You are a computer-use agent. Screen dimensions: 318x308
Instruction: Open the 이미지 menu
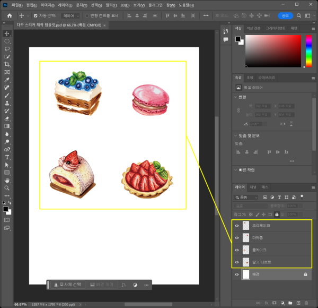click(48, 5)
